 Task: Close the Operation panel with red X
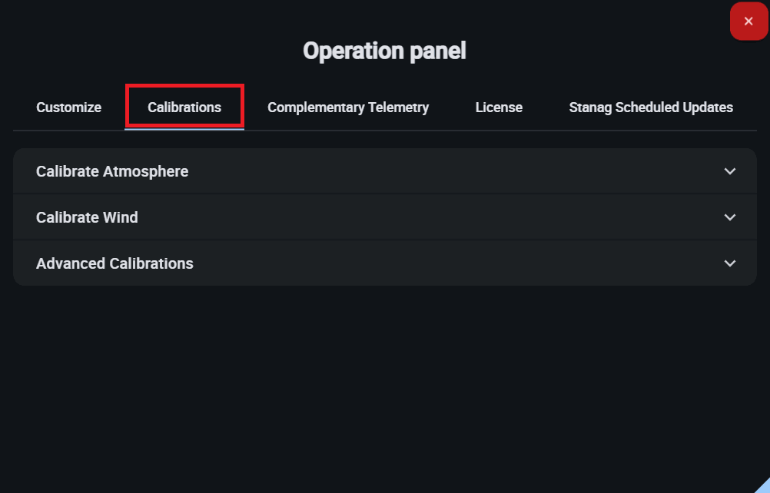[748, 22]
